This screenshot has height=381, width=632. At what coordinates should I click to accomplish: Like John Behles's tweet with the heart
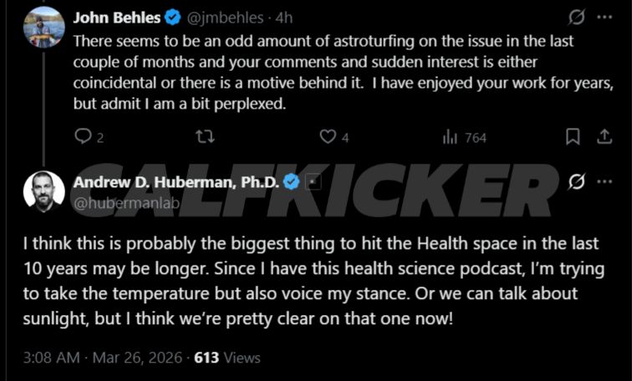[x=329, y=136]
